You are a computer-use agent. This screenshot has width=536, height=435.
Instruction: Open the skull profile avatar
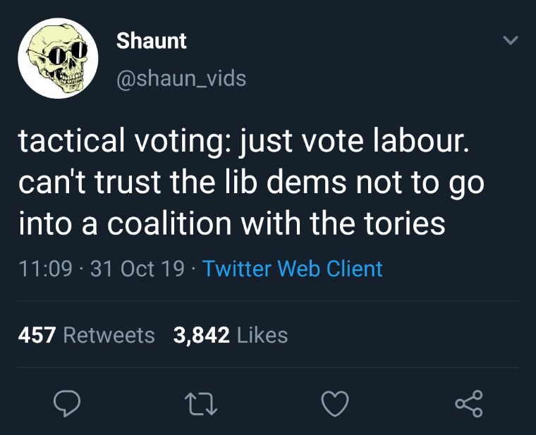(58, 59)
